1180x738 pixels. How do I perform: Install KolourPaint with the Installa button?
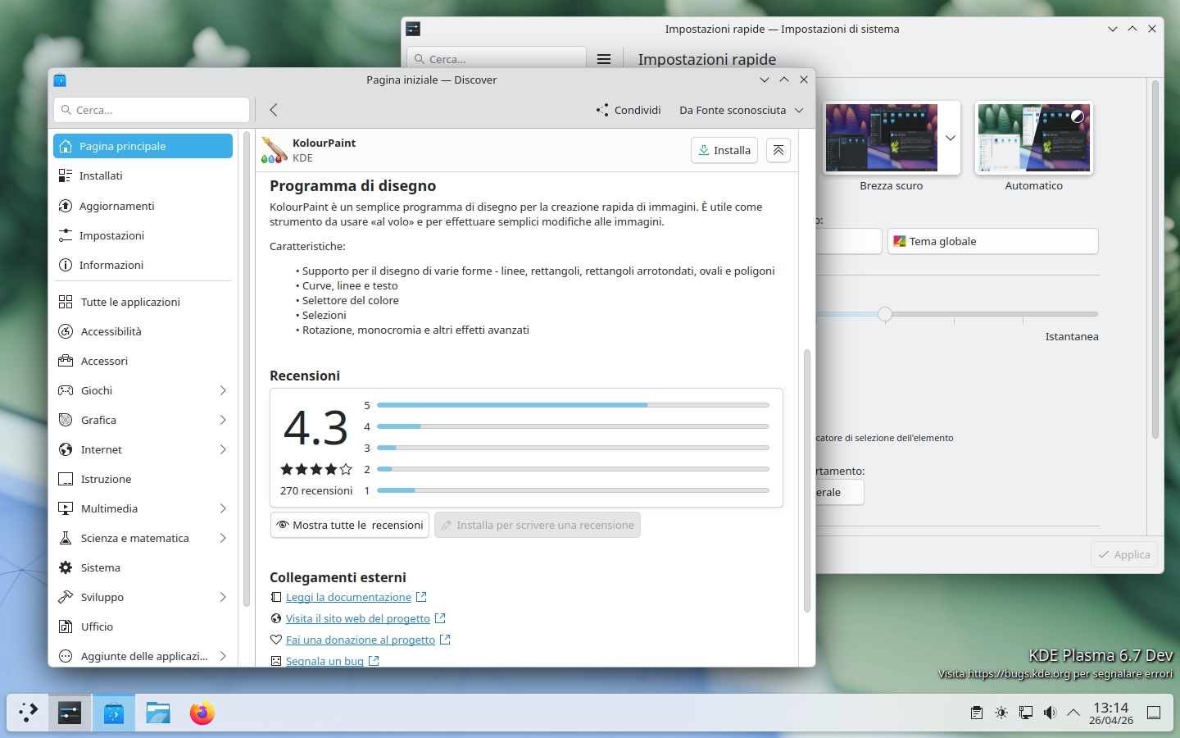tap(724, 150)
